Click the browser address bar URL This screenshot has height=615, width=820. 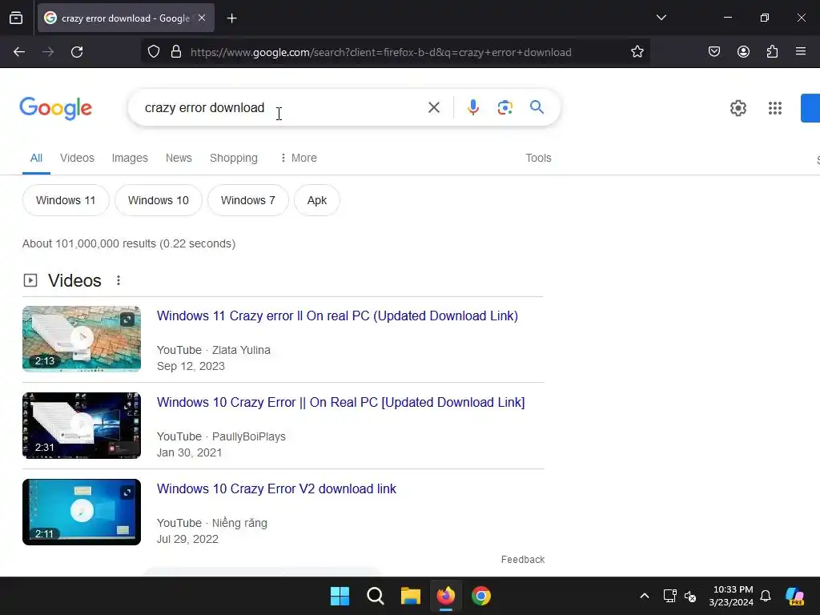pyautogui.click(x=380, y=52)
